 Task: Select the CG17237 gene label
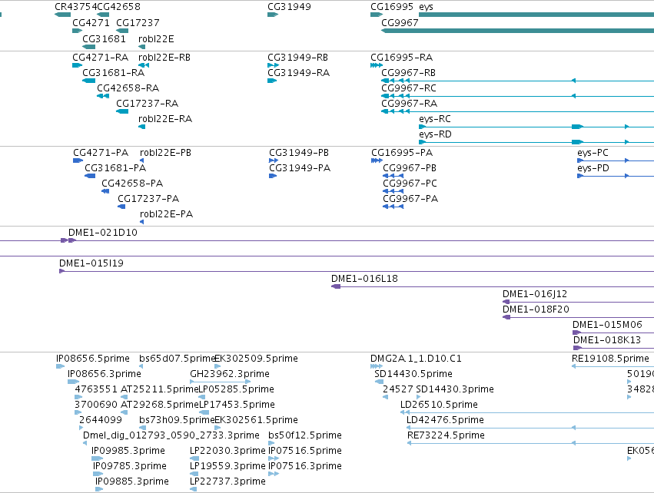pos(138,22)
